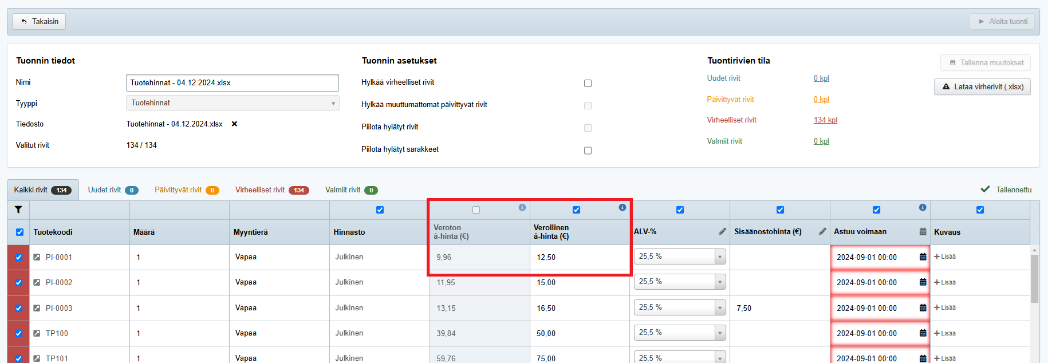Viewport: 1048px width, 363px height.
Task: Enable Hylkää virheelliset rivit checkbox
Action: (x=588, y=83)
